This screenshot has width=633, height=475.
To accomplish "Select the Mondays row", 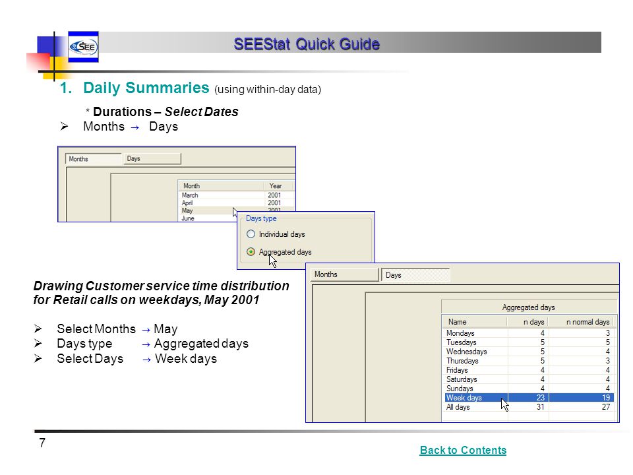I will pos(529,333).
